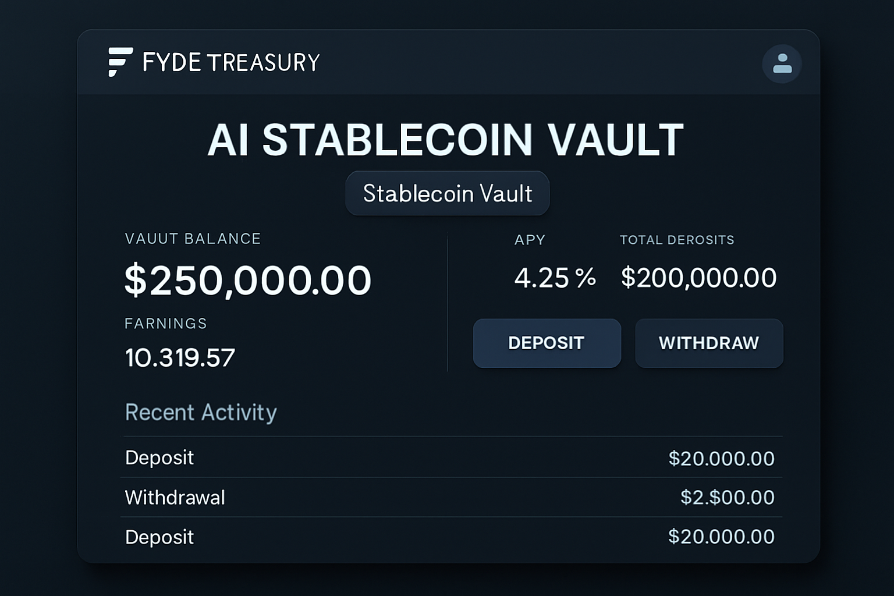The height and width of the screenshot is (596, 894).
Task: Select the APY value 4.25%
Action: (554, 278)
